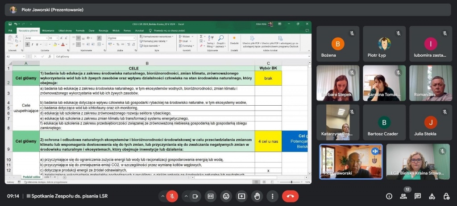
Task: Open audio settings chevron beside microphone
Action: tap(162, 196)
